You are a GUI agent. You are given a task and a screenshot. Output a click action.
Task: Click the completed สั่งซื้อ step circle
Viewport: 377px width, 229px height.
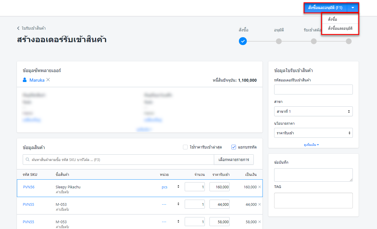[243, 41]
